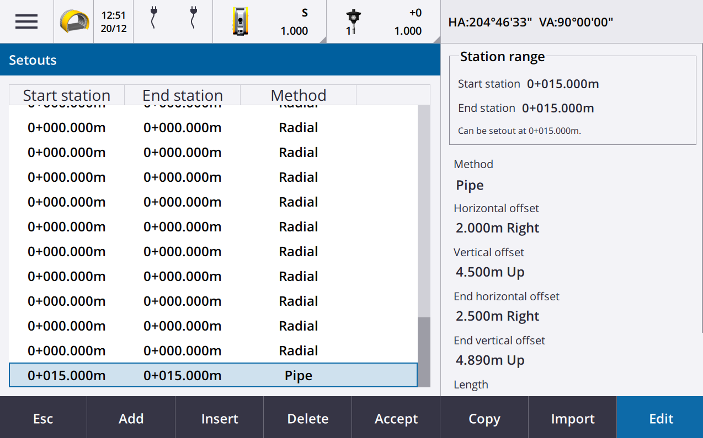The height and width of the screenshot is (438, 703).
Task: Accept the setouts list
Action: 396,419
